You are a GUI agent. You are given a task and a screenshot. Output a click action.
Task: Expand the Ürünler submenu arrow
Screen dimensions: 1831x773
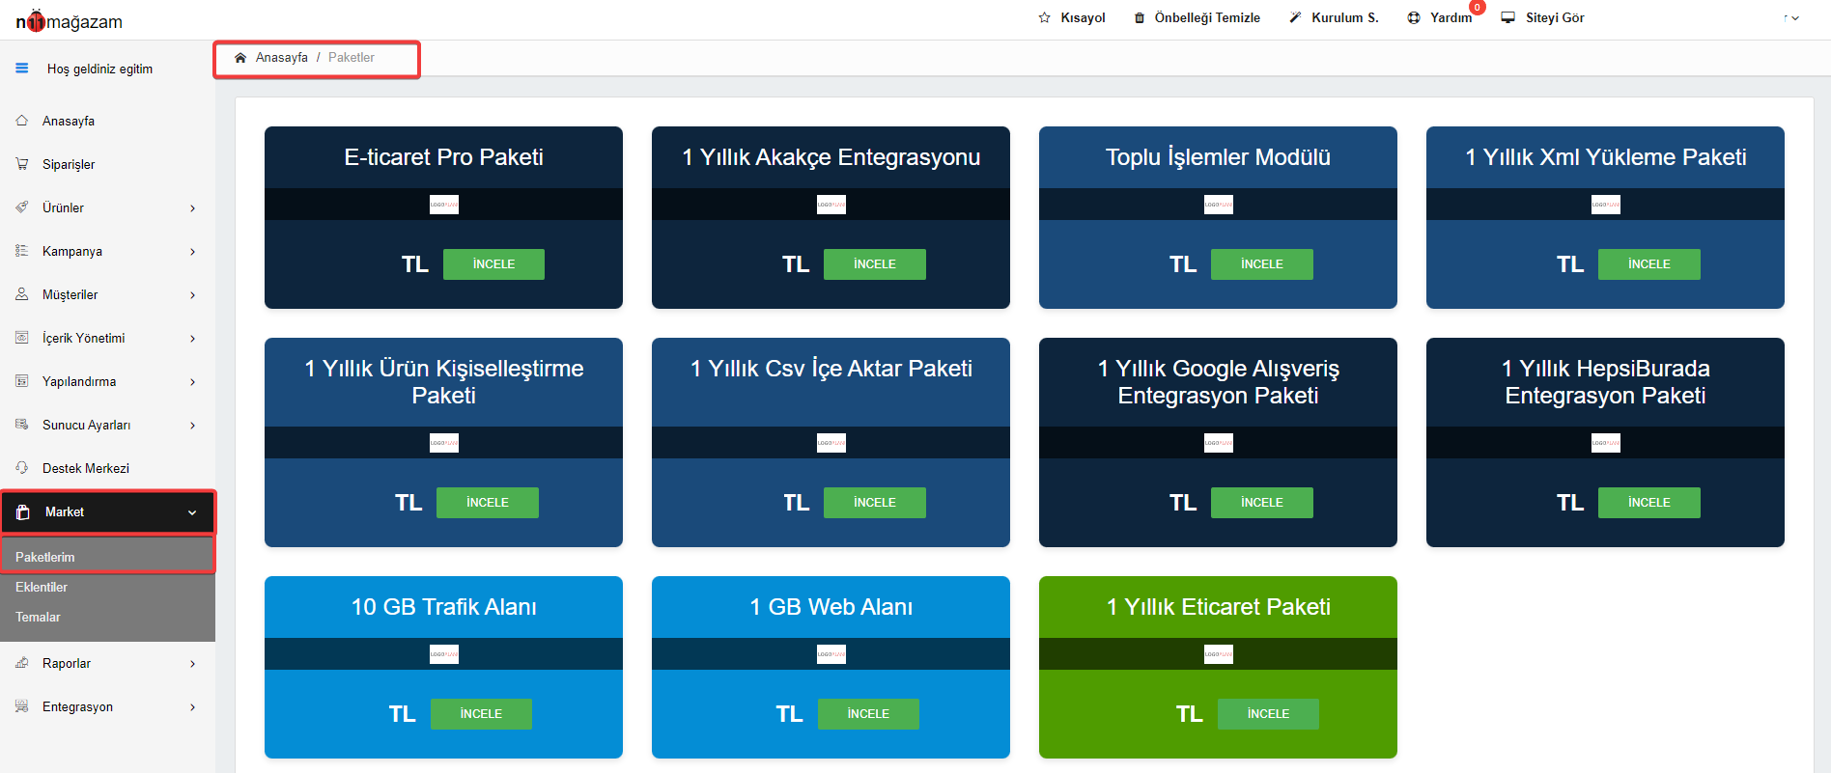click(193, 208)
